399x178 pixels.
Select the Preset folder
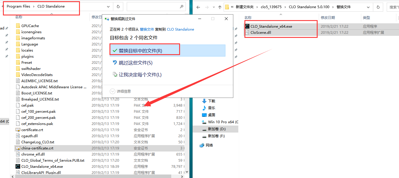[x=27, y=62]
